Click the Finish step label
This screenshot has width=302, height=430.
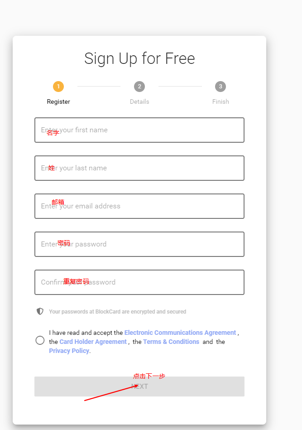point(221,101)
